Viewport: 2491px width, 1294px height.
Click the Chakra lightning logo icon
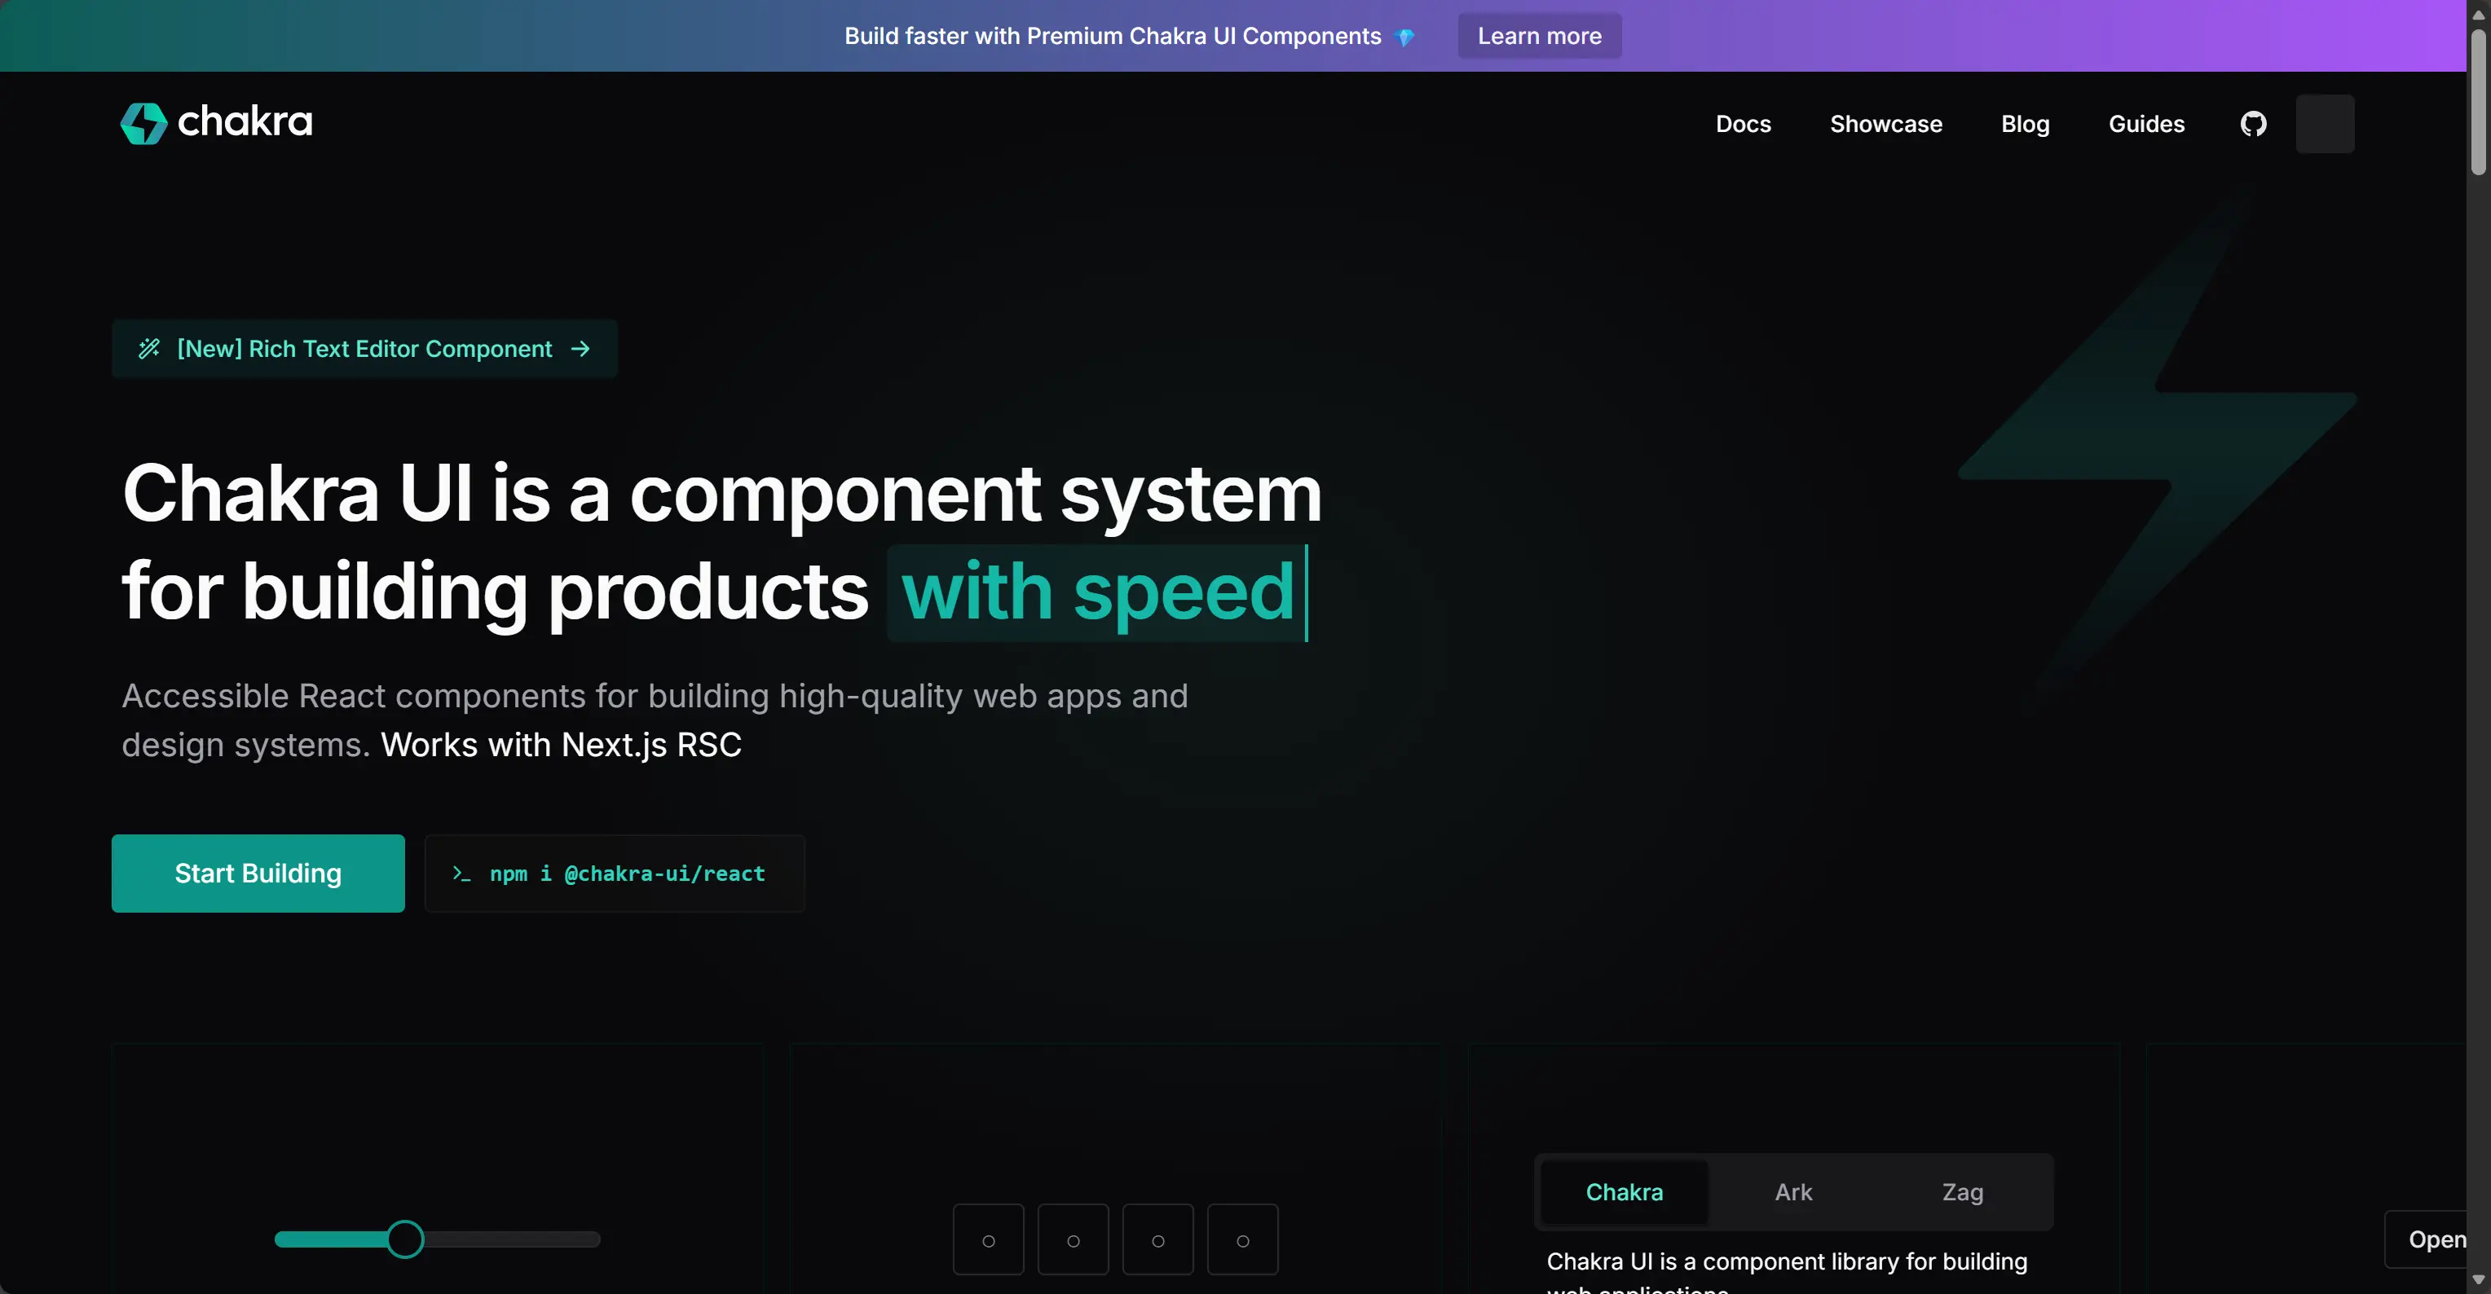coord(144,123)
